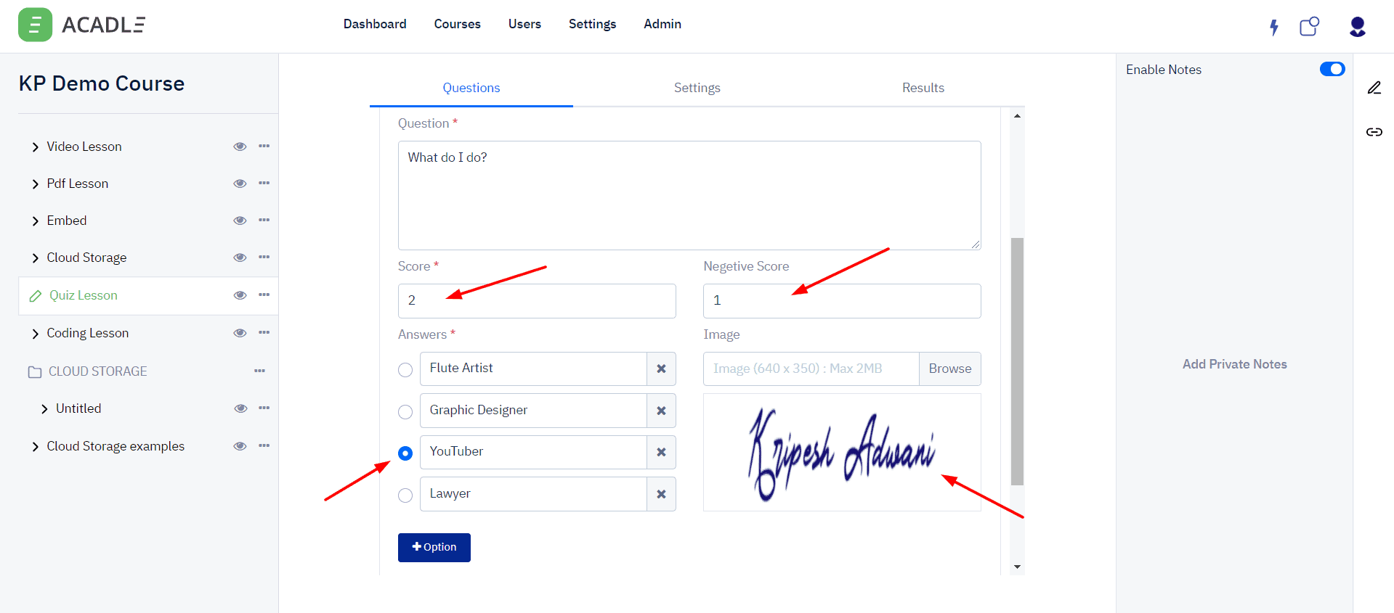
Task: Expand the Cloud Storage examples chevron
Action: pos(35,447)
